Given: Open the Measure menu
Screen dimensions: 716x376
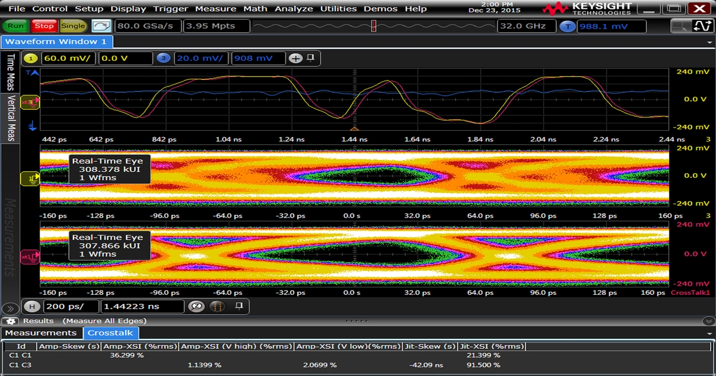Looking at the screenshot, I should pyautogui.click(x=216, y=8).
